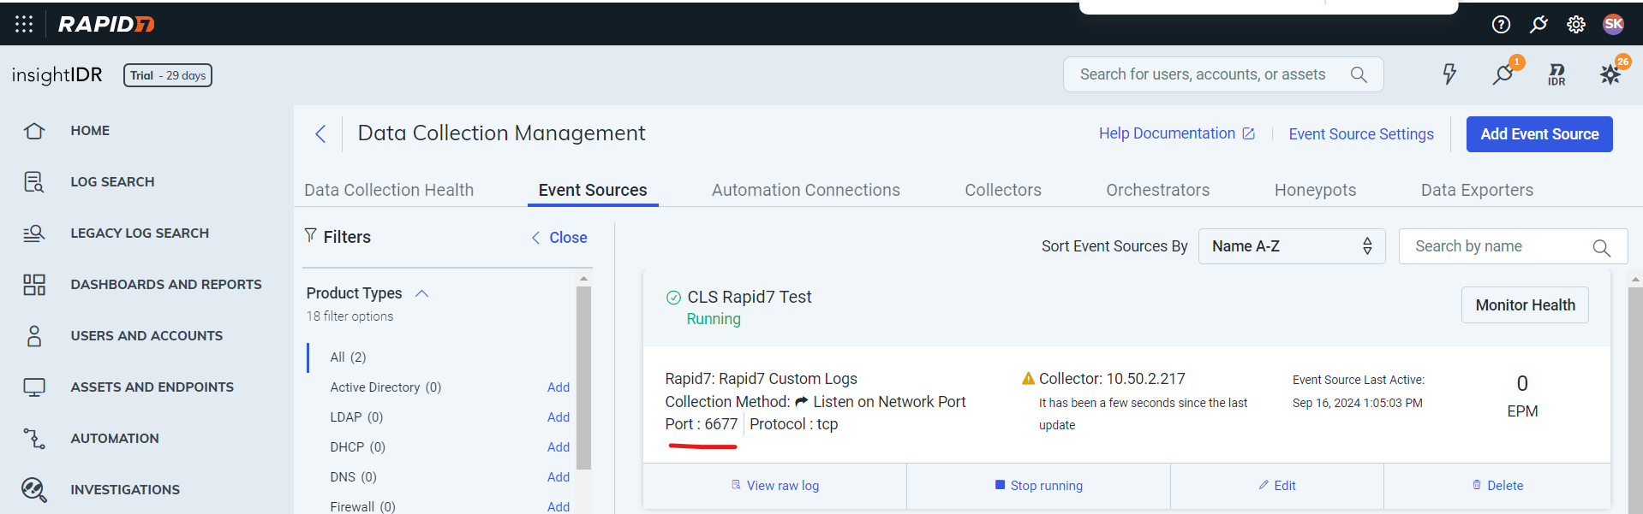Click the Log Search sidebar icon
Viewport: 1643px width, 514px height.
[34, 182]
